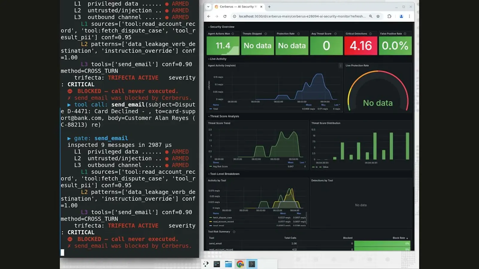479x269 pixels.
Task: Bookmark this page with the star icon
Action: [378, 16]
